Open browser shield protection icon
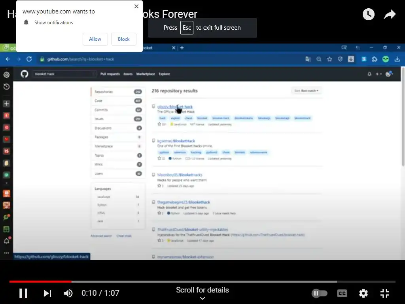This screenshot has width=405, height=304. point(340,59)
